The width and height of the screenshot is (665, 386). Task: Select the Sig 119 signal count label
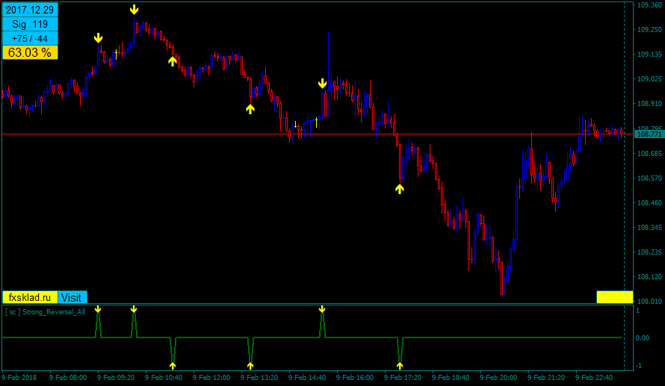[x=30, y=24]
